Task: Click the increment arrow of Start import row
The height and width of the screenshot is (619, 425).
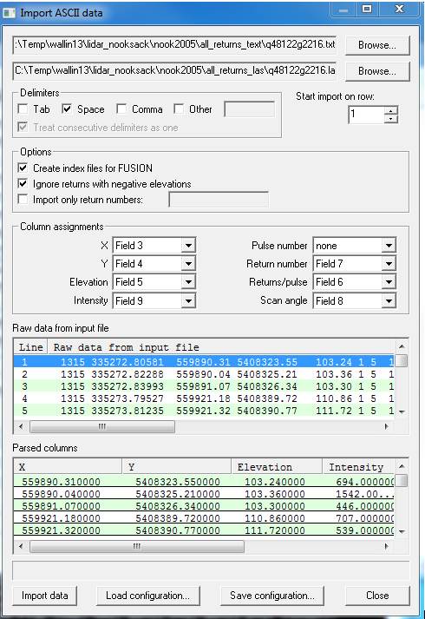Action: [390, 110]
